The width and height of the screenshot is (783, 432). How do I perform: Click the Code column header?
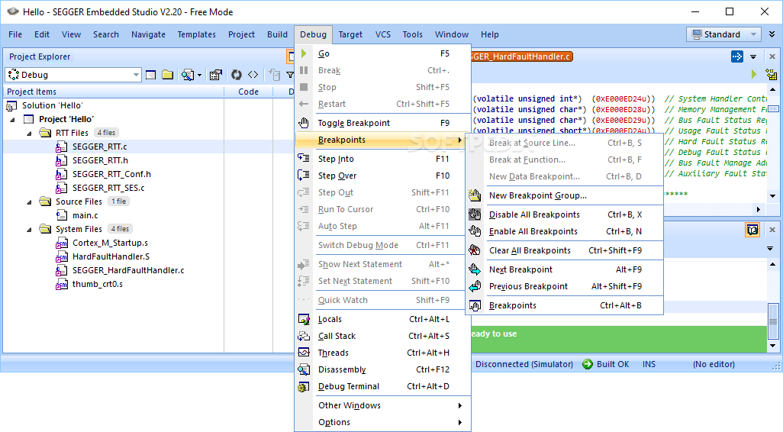[x=248, y=92]
